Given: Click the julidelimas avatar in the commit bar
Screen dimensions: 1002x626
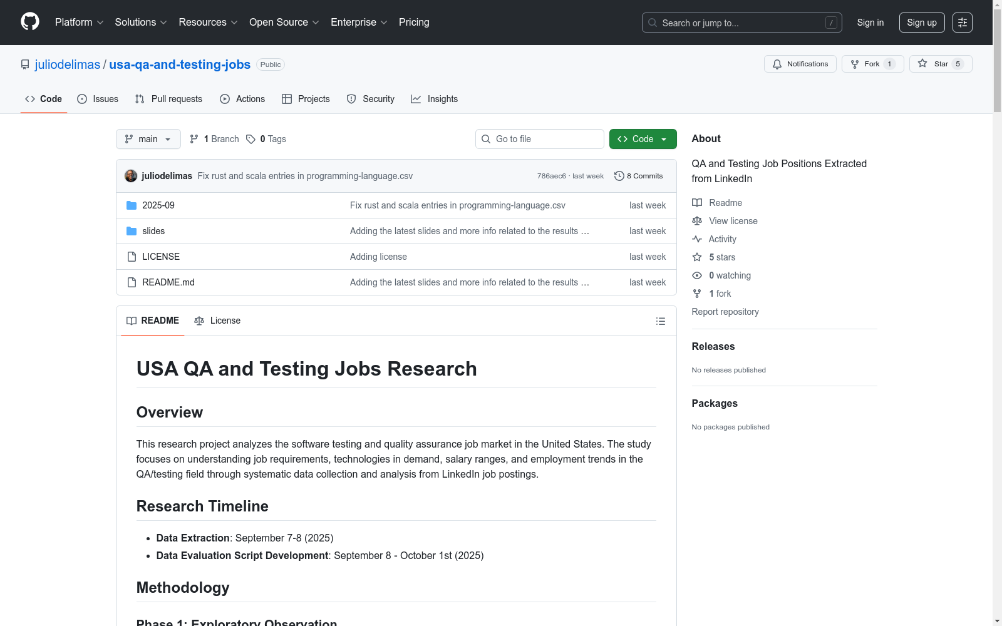Looking at the screenshot, I should coord(131,176).
